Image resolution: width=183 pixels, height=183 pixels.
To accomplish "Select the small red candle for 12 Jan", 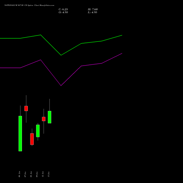I will pyautogui.click(x=44, y=119).
